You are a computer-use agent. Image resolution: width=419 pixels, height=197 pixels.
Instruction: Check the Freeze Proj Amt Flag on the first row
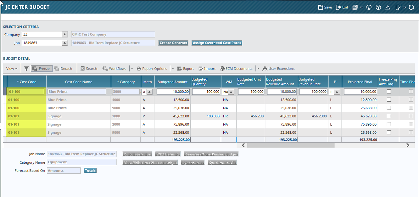tap(389, 91)
